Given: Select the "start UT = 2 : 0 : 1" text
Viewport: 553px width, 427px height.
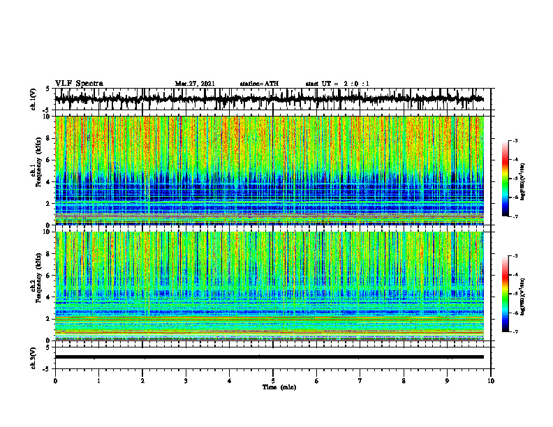Looking at the screenshot, I should tap(337, 84).
